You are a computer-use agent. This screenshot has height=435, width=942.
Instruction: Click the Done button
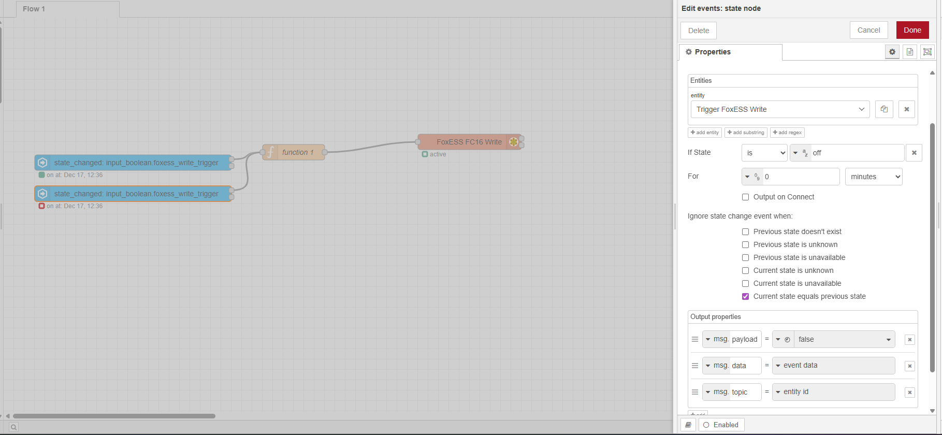coord(912,30)
